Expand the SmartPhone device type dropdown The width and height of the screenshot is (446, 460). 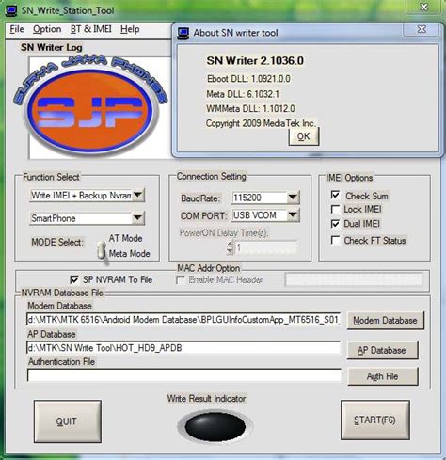137,218
